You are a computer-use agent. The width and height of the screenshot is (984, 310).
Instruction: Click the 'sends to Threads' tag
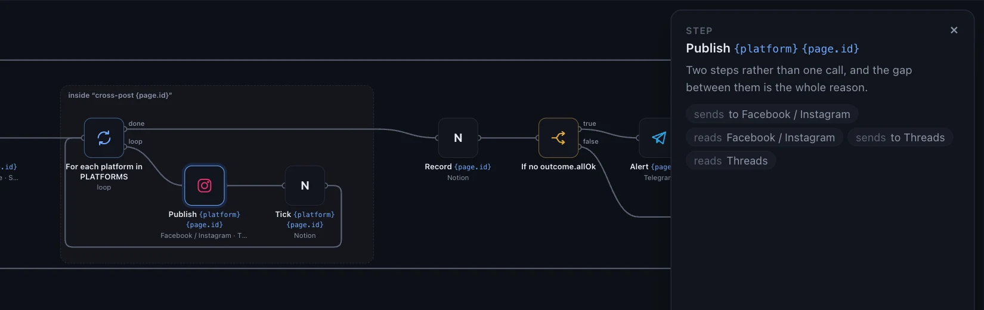coord(900,137)
